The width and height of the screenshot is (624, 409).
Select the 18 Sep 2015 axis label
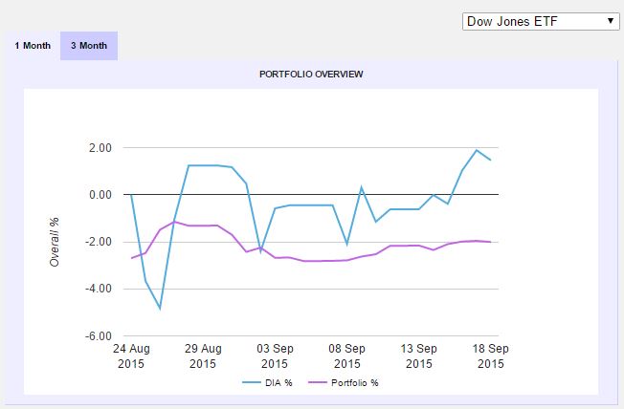tap(490, 356)
